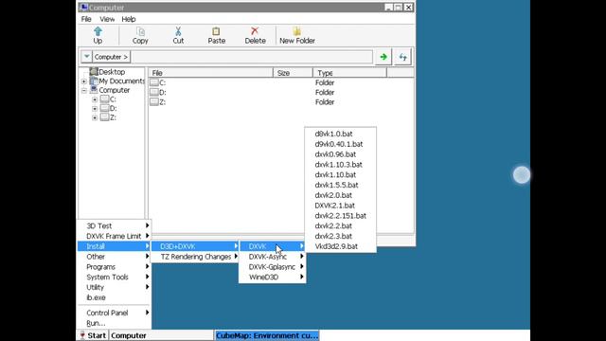Open the Utility submenu
The height and width of the screenshot is (341, 606).
click(115, 287)
